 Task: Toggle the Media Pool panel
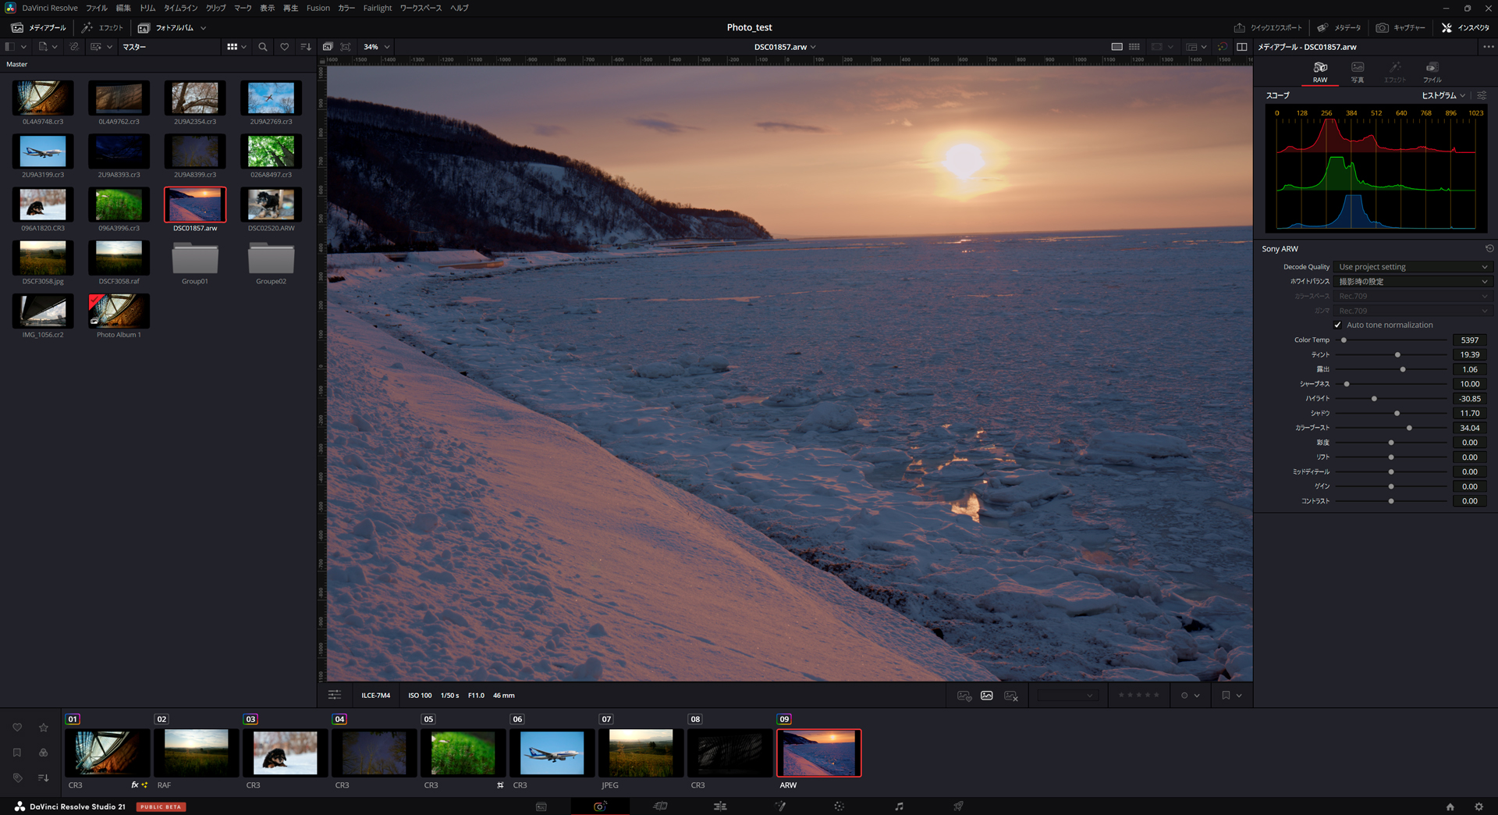[38, 27]
